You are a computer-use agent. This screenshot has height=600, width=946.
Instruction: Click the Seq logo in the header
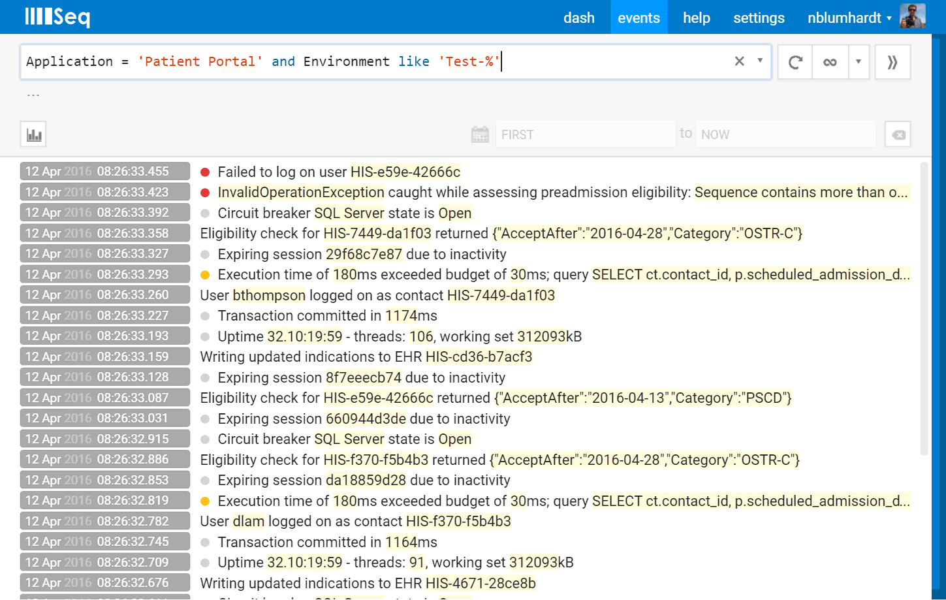point(57,17)
